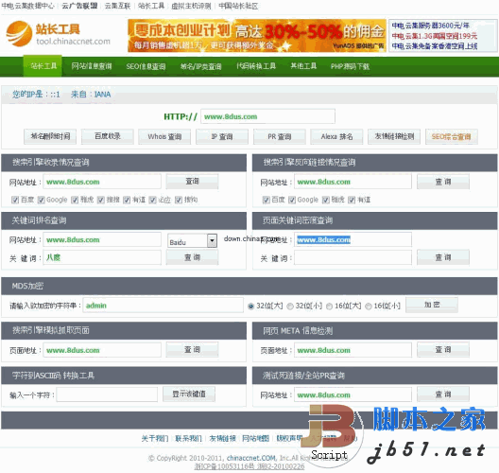The height and width of the screenshot is (473, 499).
Task: Click 查询 button in 搜索引擎收录情况查询 section
Action: 192,182
